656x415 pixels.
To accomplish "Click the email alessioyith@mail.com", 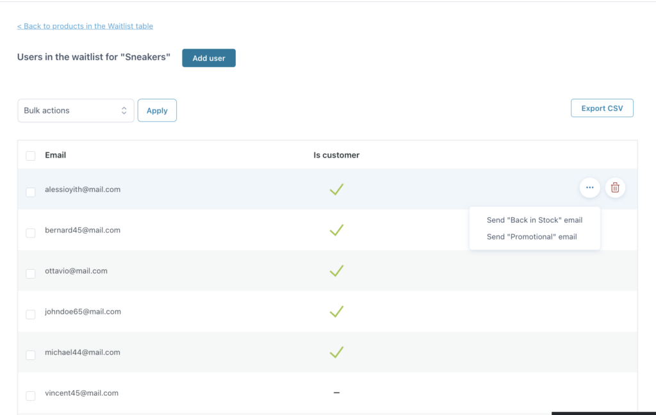I will (x=83, y=190).
